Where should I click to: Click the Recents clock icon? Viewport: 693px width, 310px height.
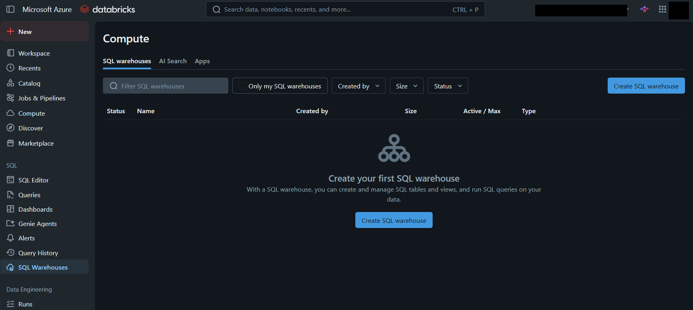point(10,68)
